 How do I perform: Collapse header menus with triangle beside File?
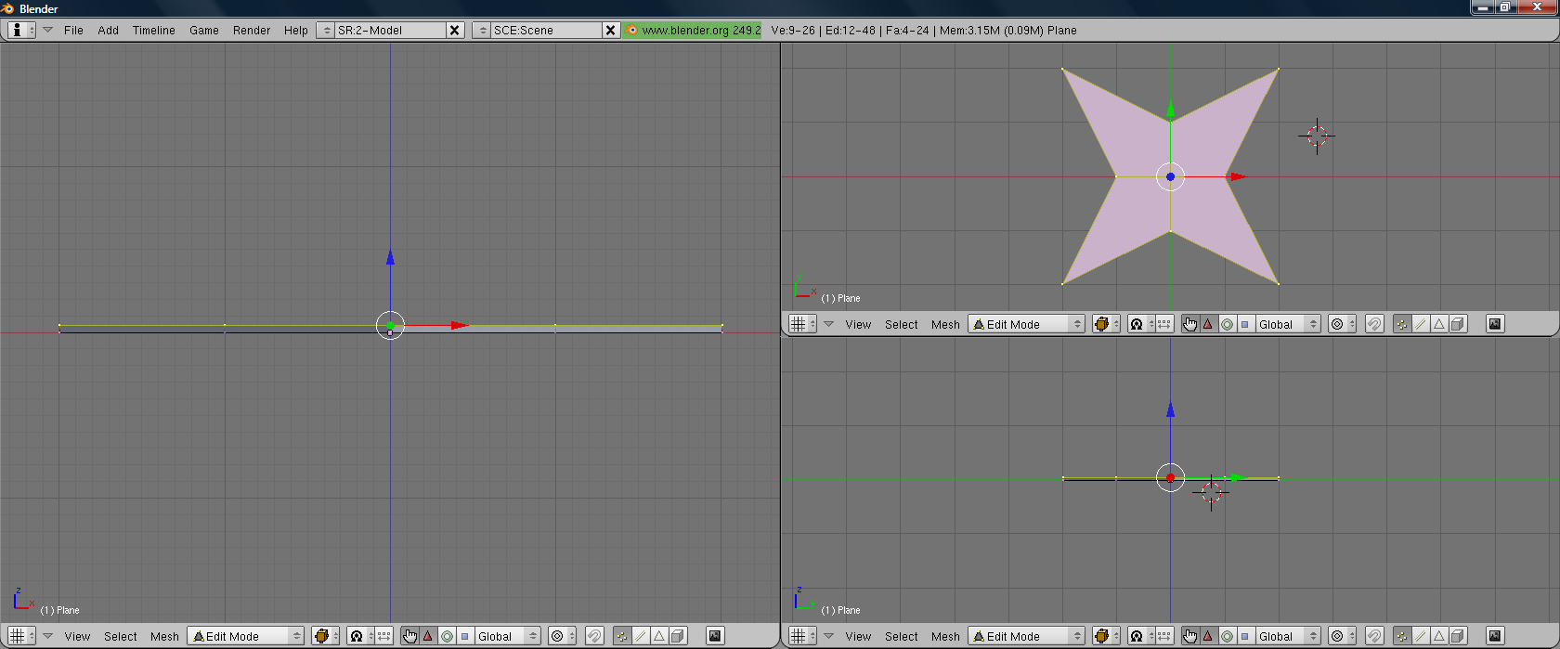pyautogui.click(x=47, y=30)
